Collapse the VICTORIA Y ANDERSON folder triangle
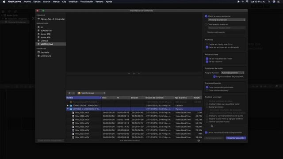 [68, 109]
